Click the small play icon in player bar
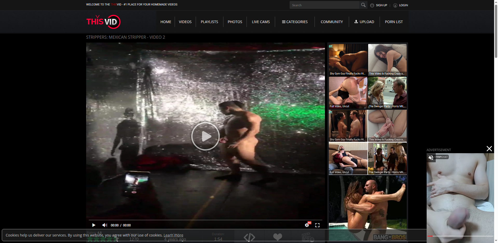 click(94, 225)
